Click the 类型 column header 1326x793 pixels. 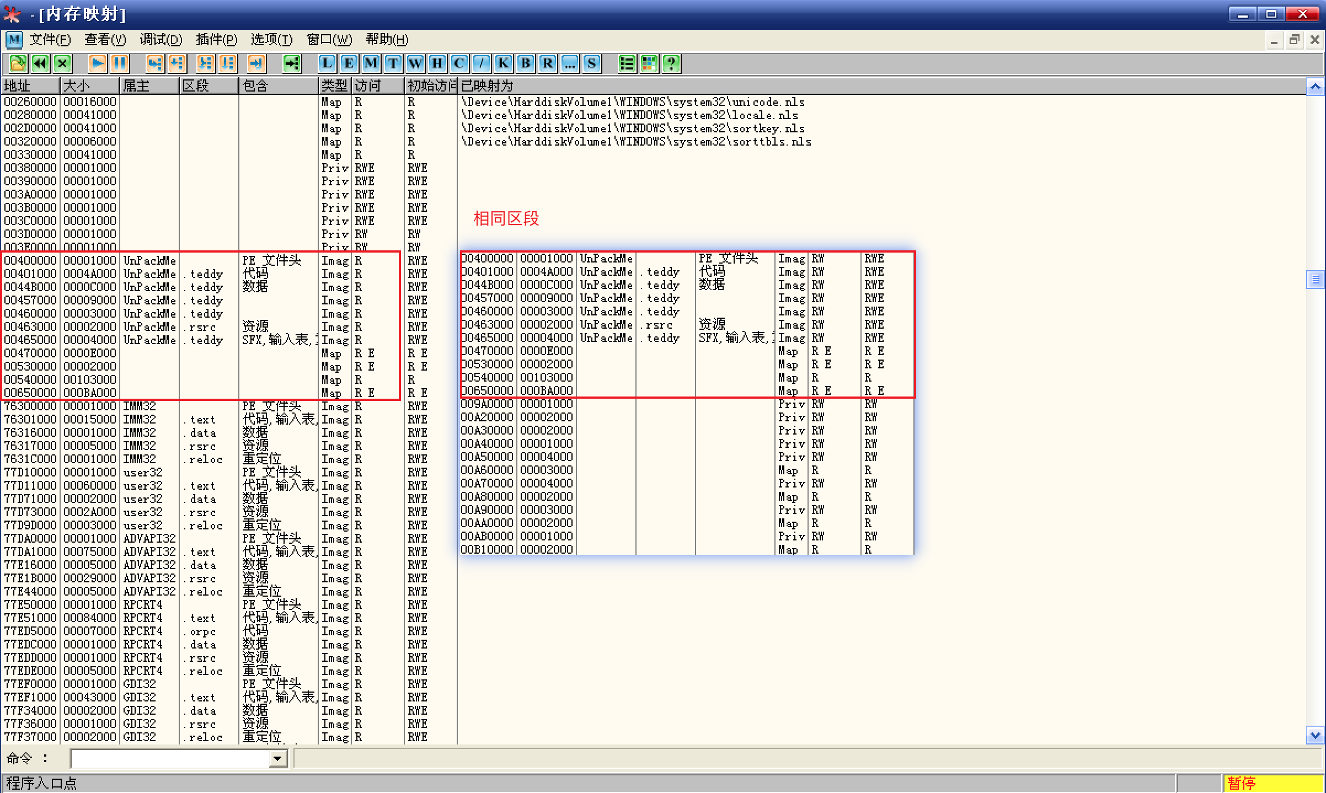(334, 86)
